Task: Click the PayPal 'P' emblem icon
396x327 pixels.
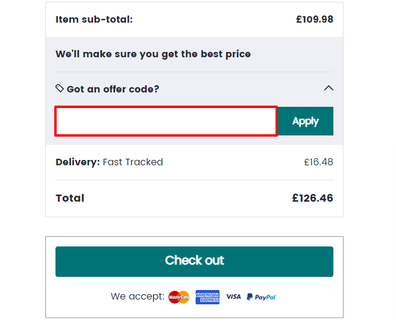Action: pyautogui.click(x=250, y=297)
